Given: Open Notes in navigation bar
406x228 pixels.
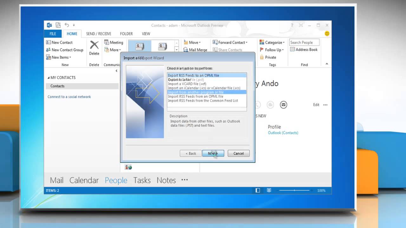Looking at the screenshot, I should pos(166,180).
